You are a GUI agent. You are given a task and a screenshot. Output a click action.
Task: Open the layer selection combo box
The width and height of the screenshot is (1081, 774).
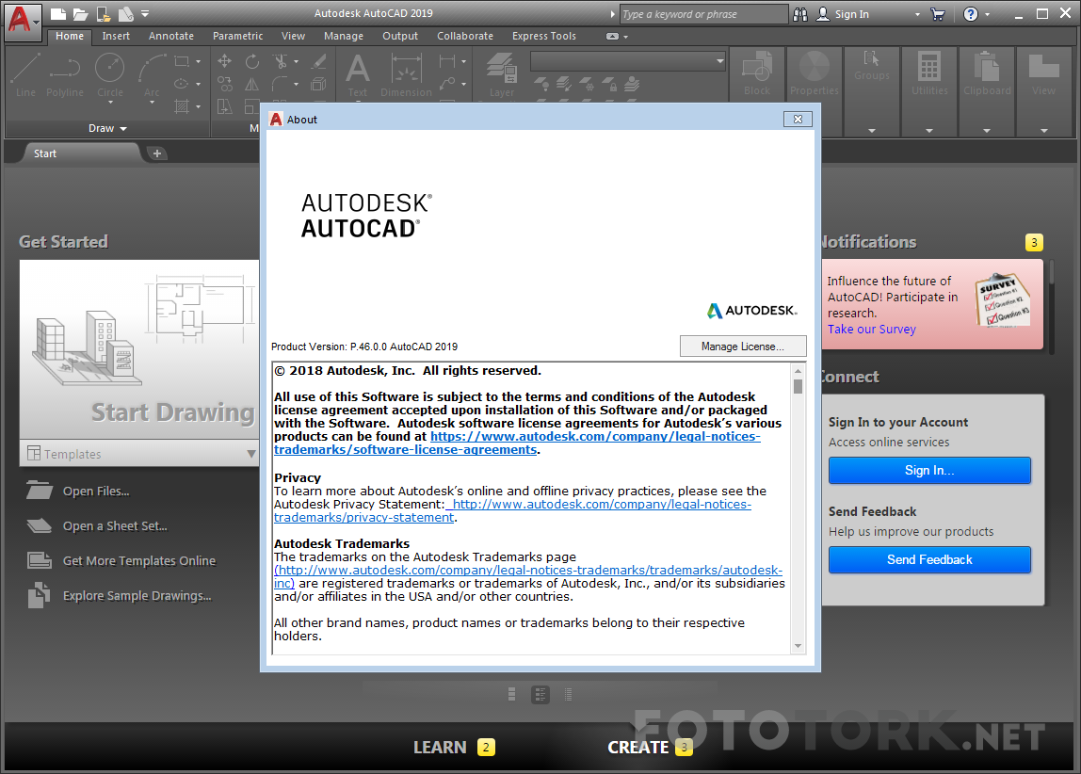(x=628, y=61)
